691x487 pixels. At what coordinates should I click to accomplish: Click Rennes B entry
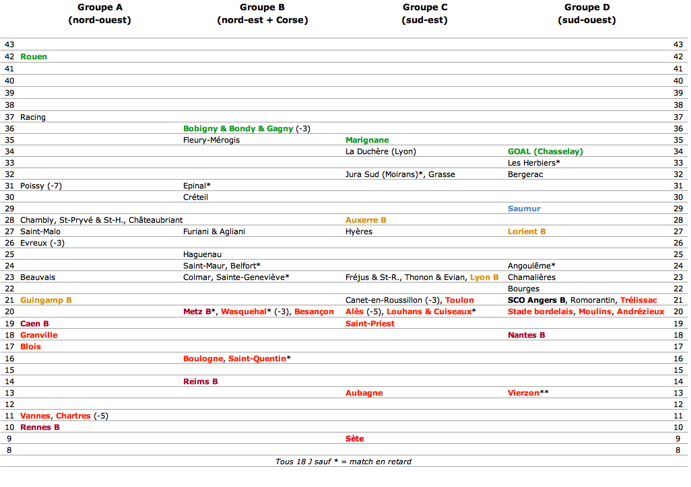point(40,427)
